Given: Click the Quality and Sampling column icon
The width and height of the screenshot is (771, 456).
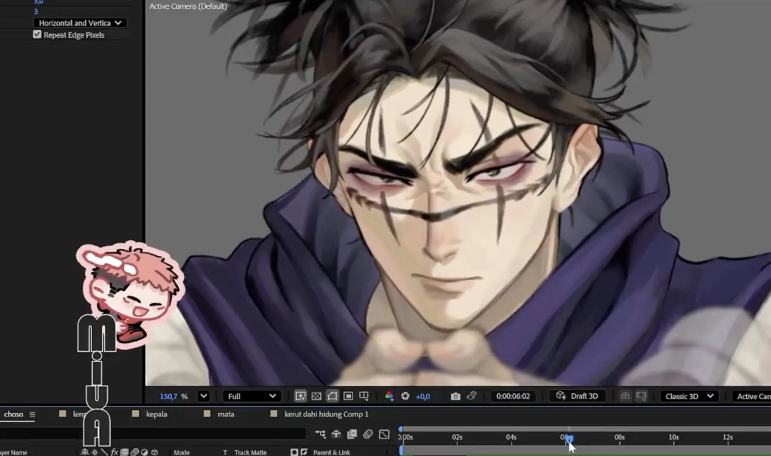Looking at the screenshot, I should pos(104,452).
